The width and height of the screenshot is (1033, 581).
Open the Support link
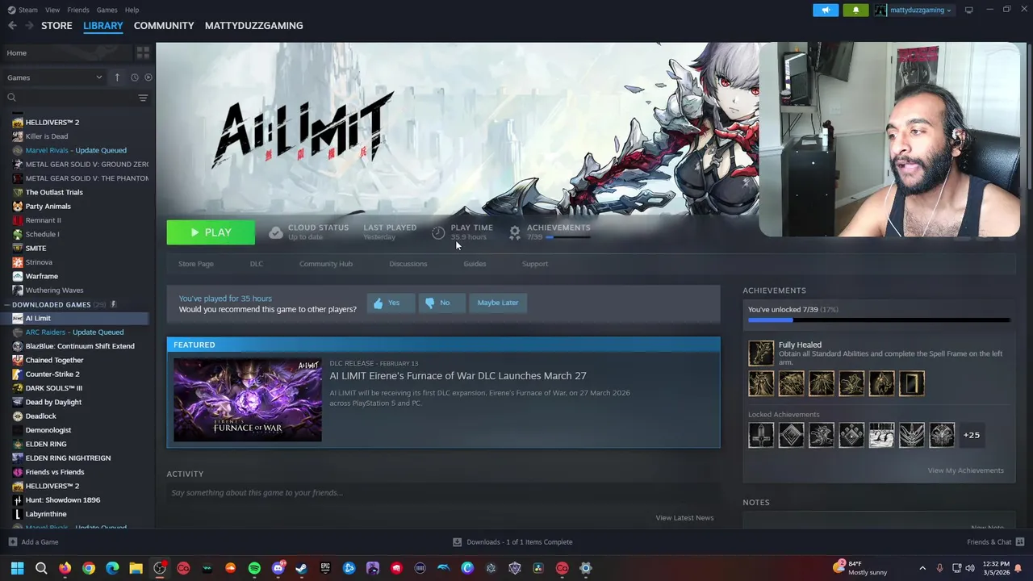[535, 264]
